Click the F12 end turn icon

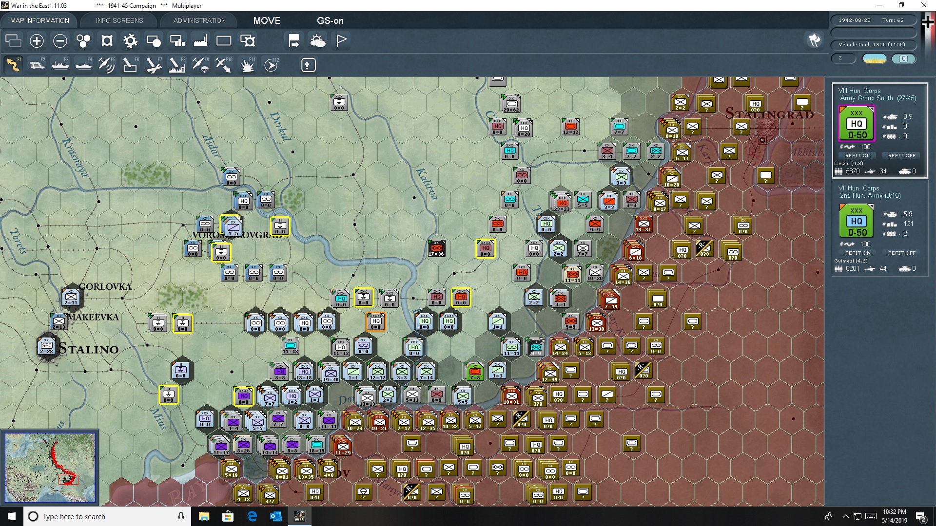tap(271, 65)
